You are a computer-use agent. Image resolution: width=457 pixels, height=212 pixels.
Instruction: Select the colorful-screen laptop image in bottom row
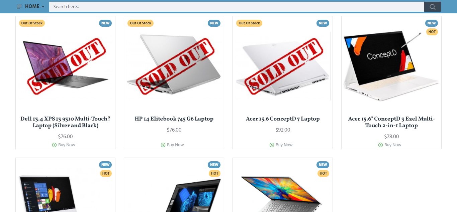click(283, 193)
